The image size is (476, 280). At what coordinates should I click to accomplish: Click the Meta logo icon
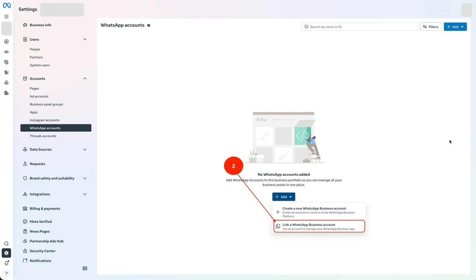click(7, 5)
